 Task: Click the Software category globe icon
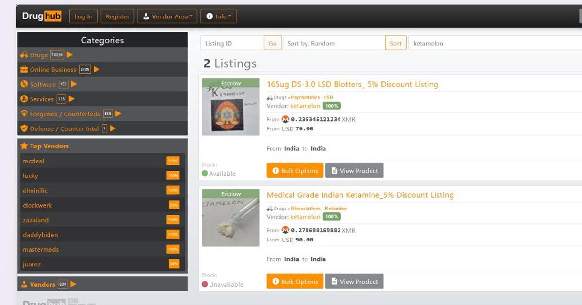tap(24, 84)
